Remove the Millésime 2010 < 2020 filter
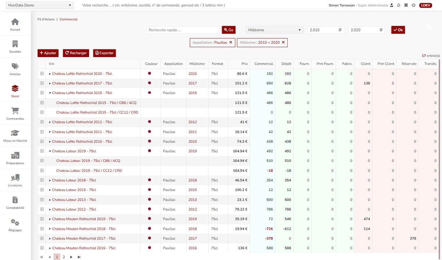This screenshot has width=442, height=260. click(283, 42)
